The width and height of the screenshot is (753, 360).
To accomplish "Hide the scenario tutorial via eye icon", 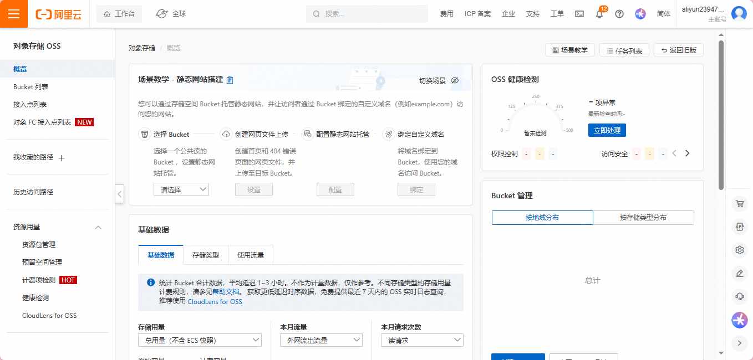I will 455,80.
